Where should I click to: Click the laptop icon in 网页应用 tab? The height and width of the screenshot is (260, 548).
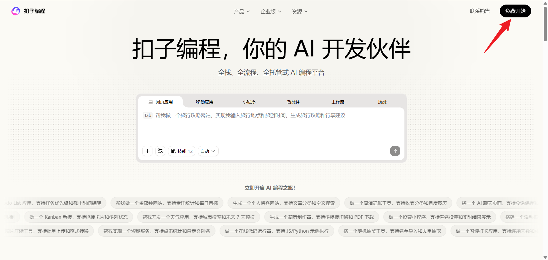point(150,102)
